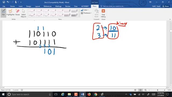Screen dimensions: 172x97
Task: Collapse the ribbon with the chevron
Action: tap(170, 19)
